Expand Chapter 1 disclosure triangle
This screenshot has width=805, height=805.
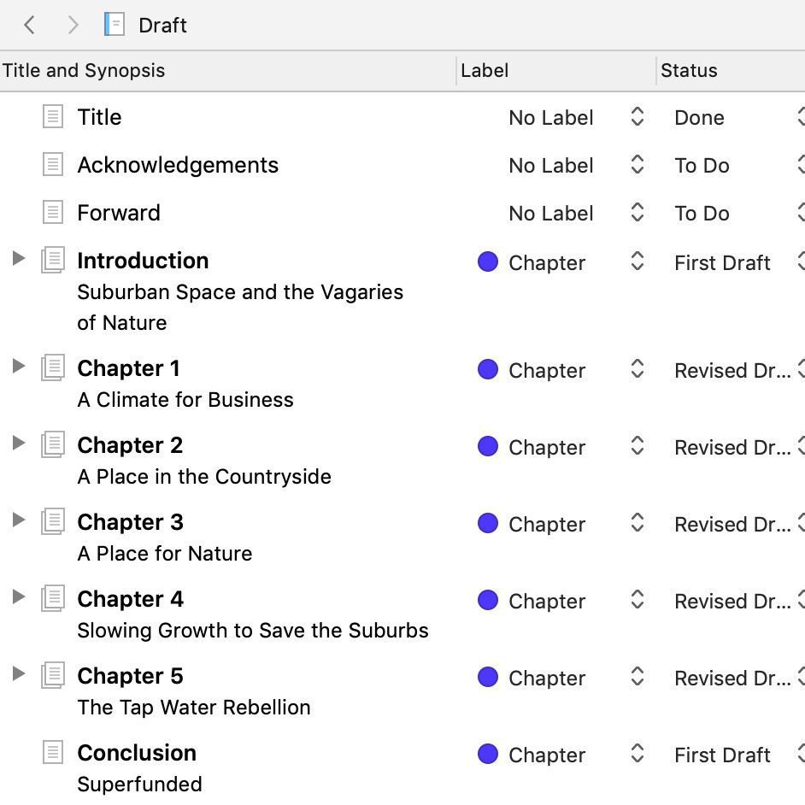18,366
